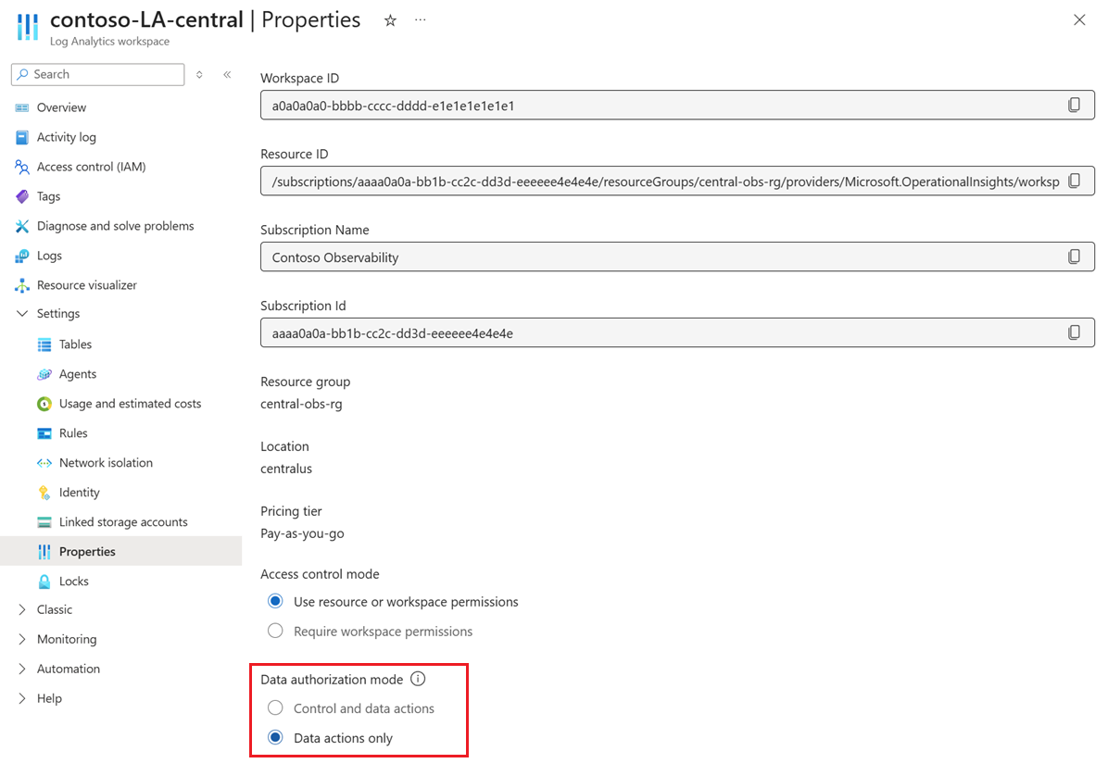The width and height of the screenshot is (1108, 776).
Task: Expand the Monitoring section
Action: click(22, 639)
